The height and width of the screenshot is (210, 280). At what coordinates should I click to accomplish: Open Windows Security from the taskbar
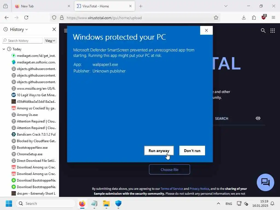point(118,203)
